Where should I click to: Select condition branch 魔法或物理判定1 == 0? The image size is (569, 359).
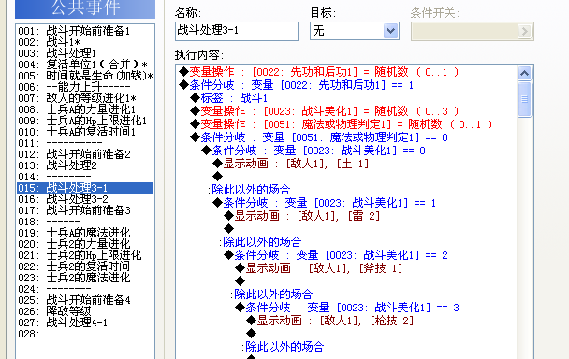coord(319,137)
